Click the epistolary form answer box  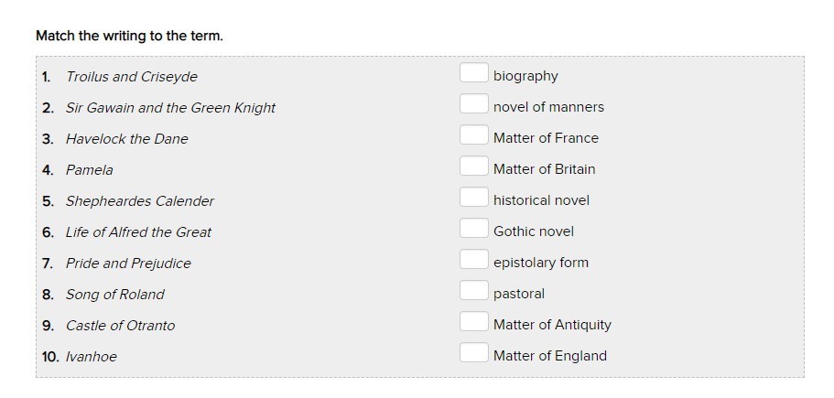click(473, 260)
